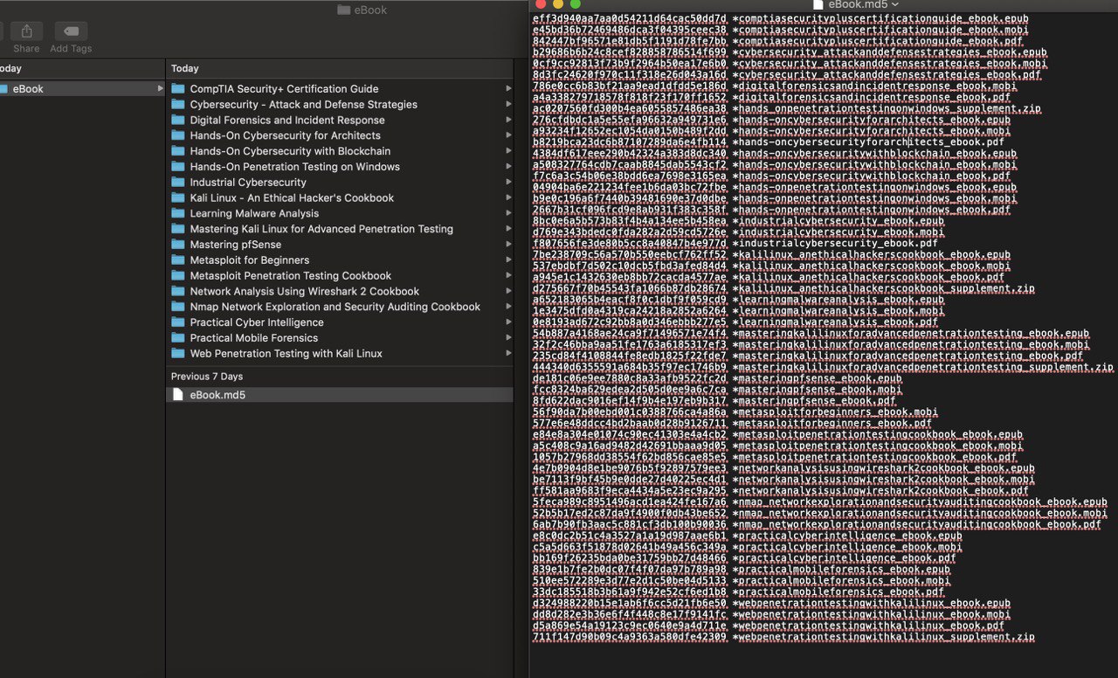Select the Network Analysis Using Wireshark 2 Cookbook name

305,291
